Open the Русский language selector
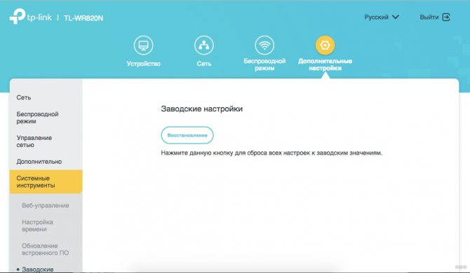Image resolution: width=470 pixels, height=273 pixels. coord(382,17)
